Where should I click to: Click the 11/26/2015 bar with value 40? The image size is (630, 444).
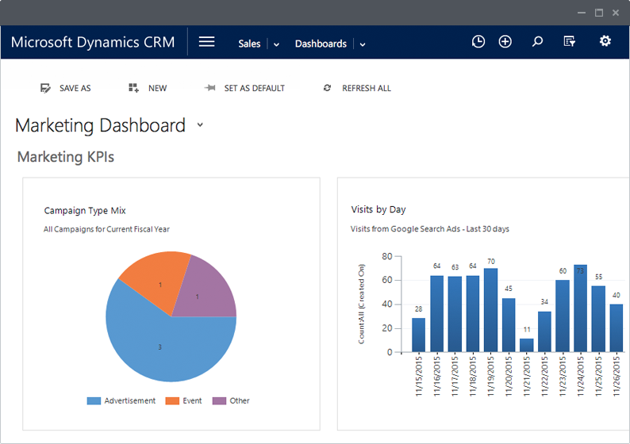617,328
